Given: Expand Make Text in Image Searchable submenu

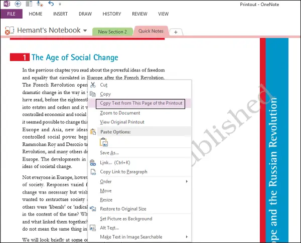Looking at the screenshot, I should click(187, 237).
